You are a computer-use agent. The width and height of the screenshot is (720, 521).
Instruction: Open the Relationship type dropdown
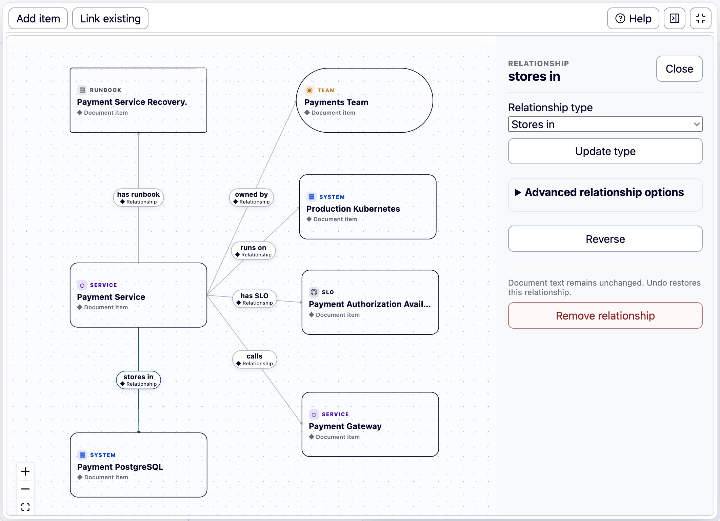coord(605,124)
